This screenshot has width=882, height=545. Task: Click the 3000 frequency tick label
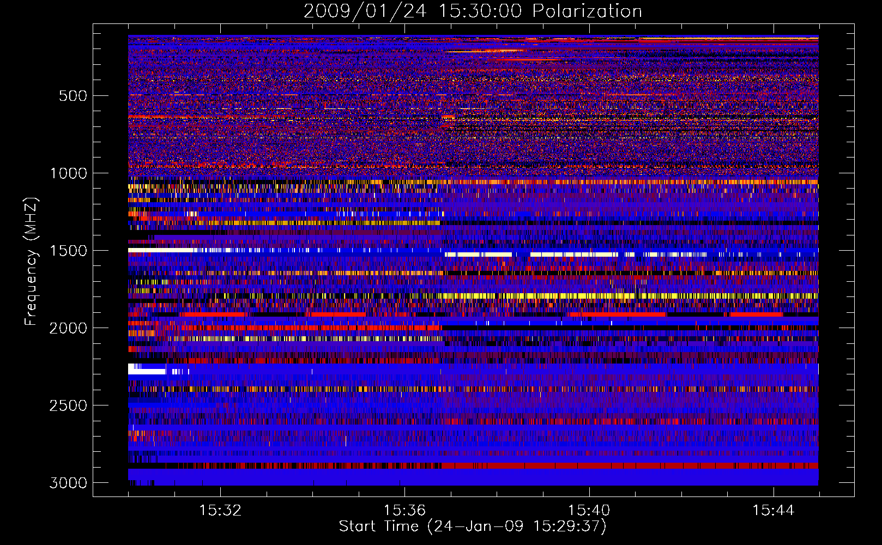tap(68, 483)
